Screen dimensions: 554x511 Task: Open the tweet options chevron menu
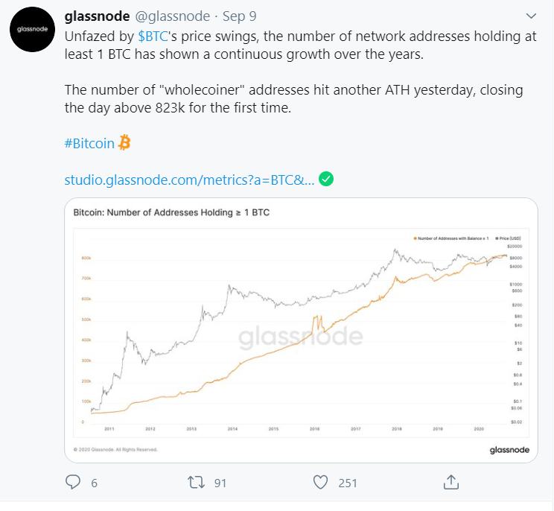tap(531, 15)
